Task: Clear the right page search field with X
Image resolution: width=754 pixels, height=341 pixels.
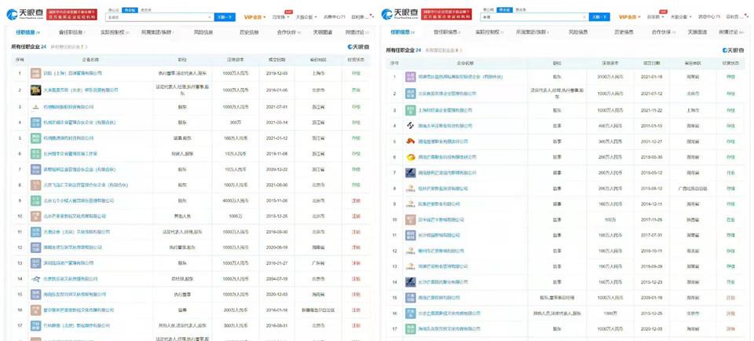Action: (x=584, y=16)
